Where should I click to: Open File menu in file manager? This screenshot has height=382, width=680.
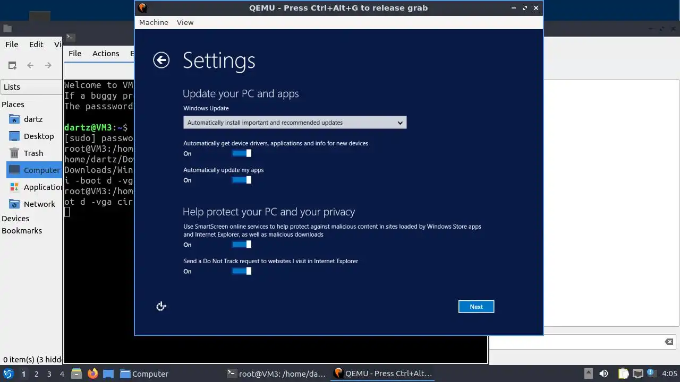click(x=12, y=45)
